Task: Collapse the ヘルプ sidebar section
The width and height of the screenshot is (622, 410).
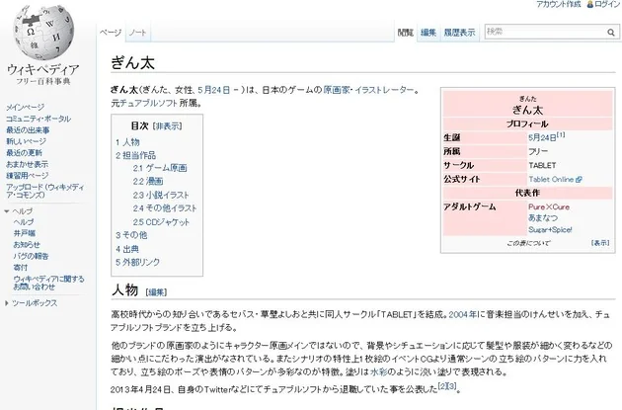Action: click(x=6, y=211)
